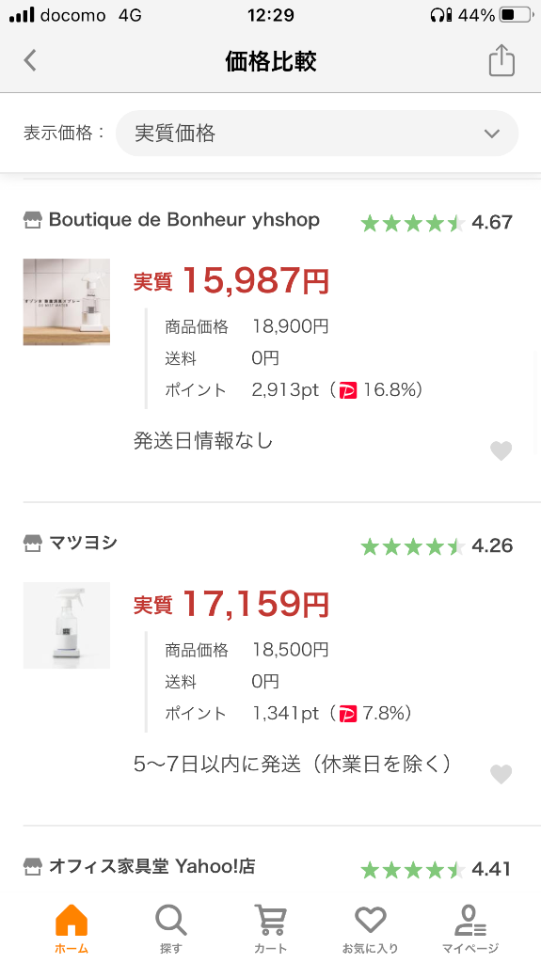541x963 pixels.
Task: Open the cart icon (カート)
Action: point(271,928)
